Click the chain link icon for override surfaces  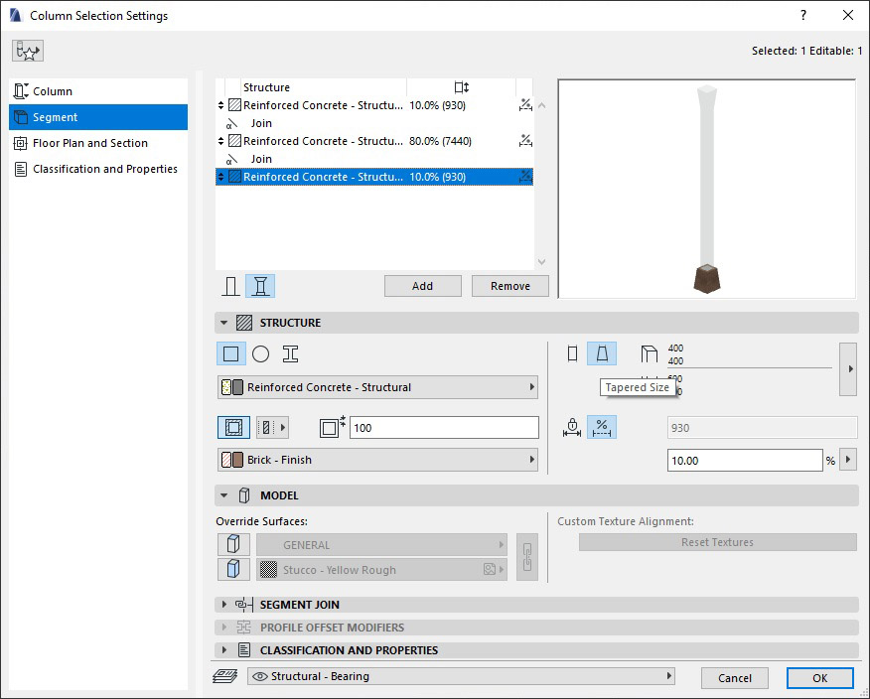point(527,557)
